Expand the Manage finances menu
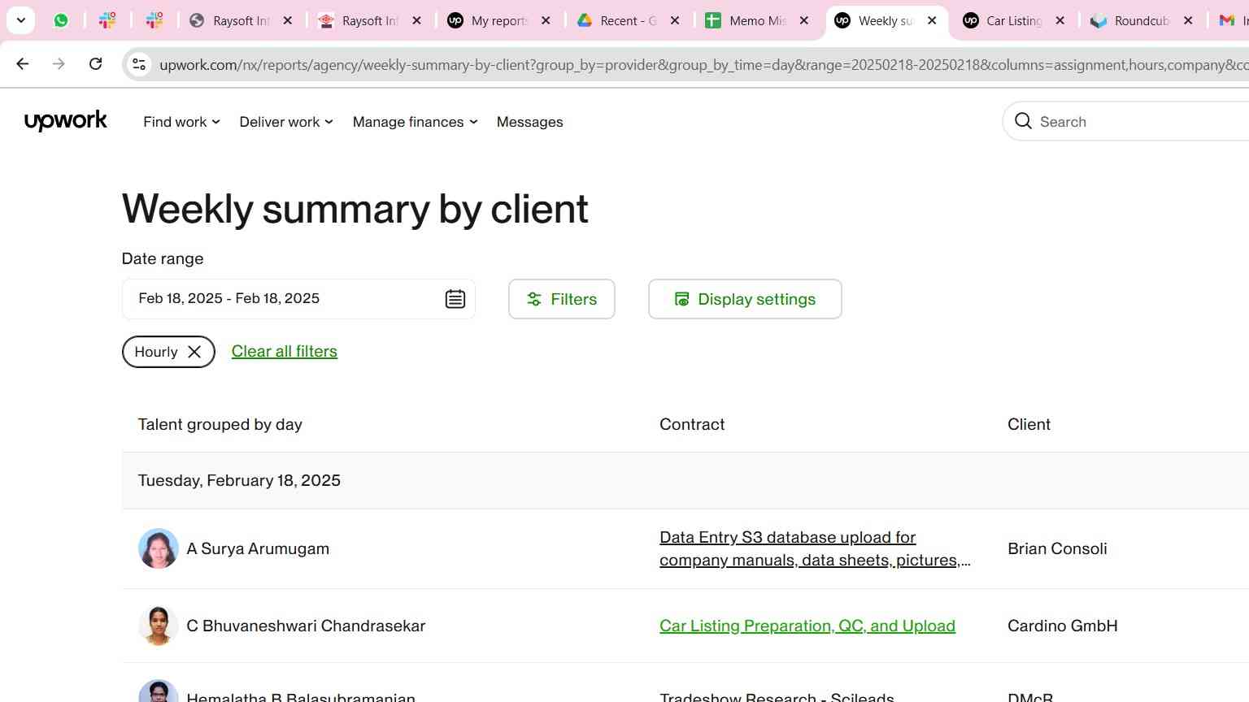This screenshot has width=1249, height=702. point(415,122)
